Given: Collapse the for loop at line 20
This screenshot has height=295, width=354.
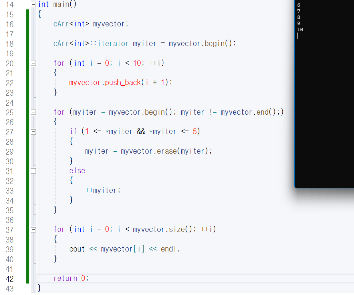Looking at the screenshot, I should 33,63.
